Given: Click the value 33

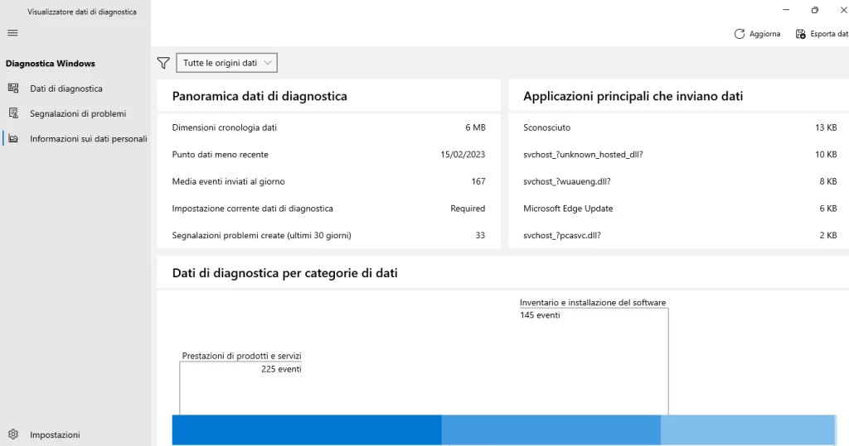Looking at the screenshot, I should 480,236.
